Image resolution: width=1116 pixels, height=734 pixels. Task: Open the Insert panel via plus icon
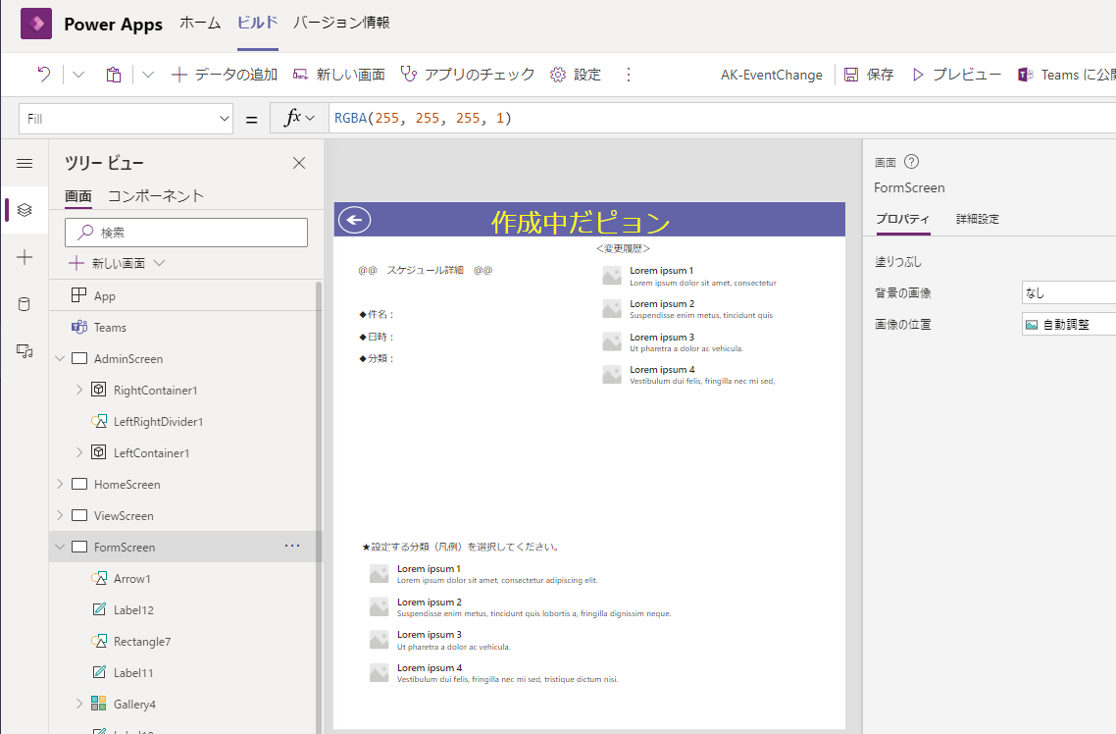coord(25,257)
